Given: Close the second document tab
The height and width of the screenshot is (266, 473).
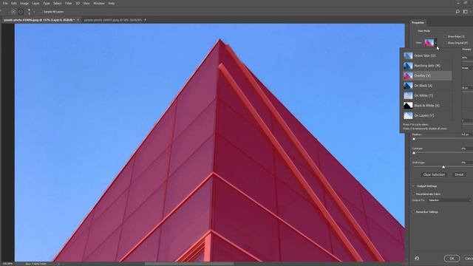Looking at the screenshot, I should click(x=145, y=20).
